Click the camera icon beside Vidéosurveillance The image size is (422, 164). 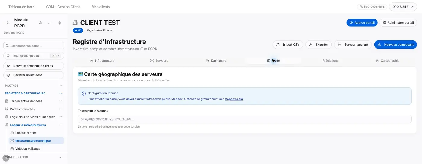pos(12,149)
